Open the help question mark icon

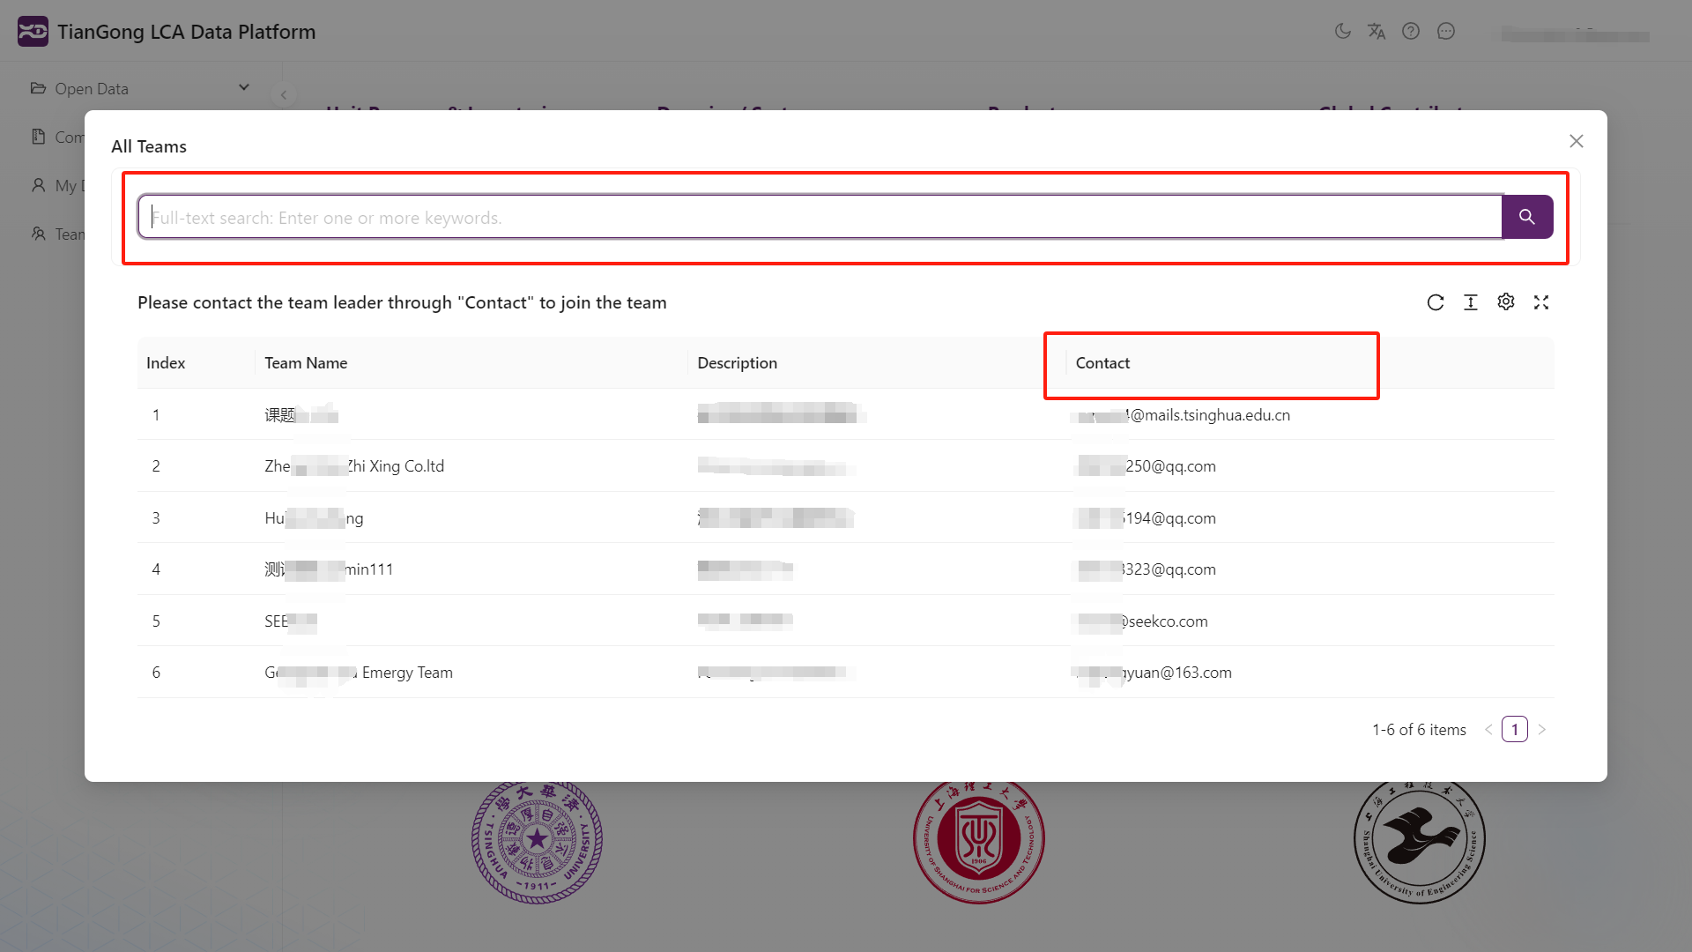click(x=1411, y=31)
